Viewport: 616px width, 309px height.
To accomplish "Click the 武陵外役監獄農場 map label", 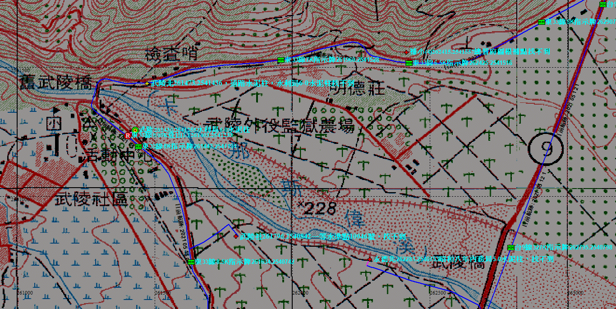I will (280, 125).
